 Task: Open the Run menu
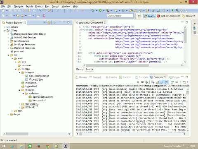pyautogui.click(x=47, y=6)
